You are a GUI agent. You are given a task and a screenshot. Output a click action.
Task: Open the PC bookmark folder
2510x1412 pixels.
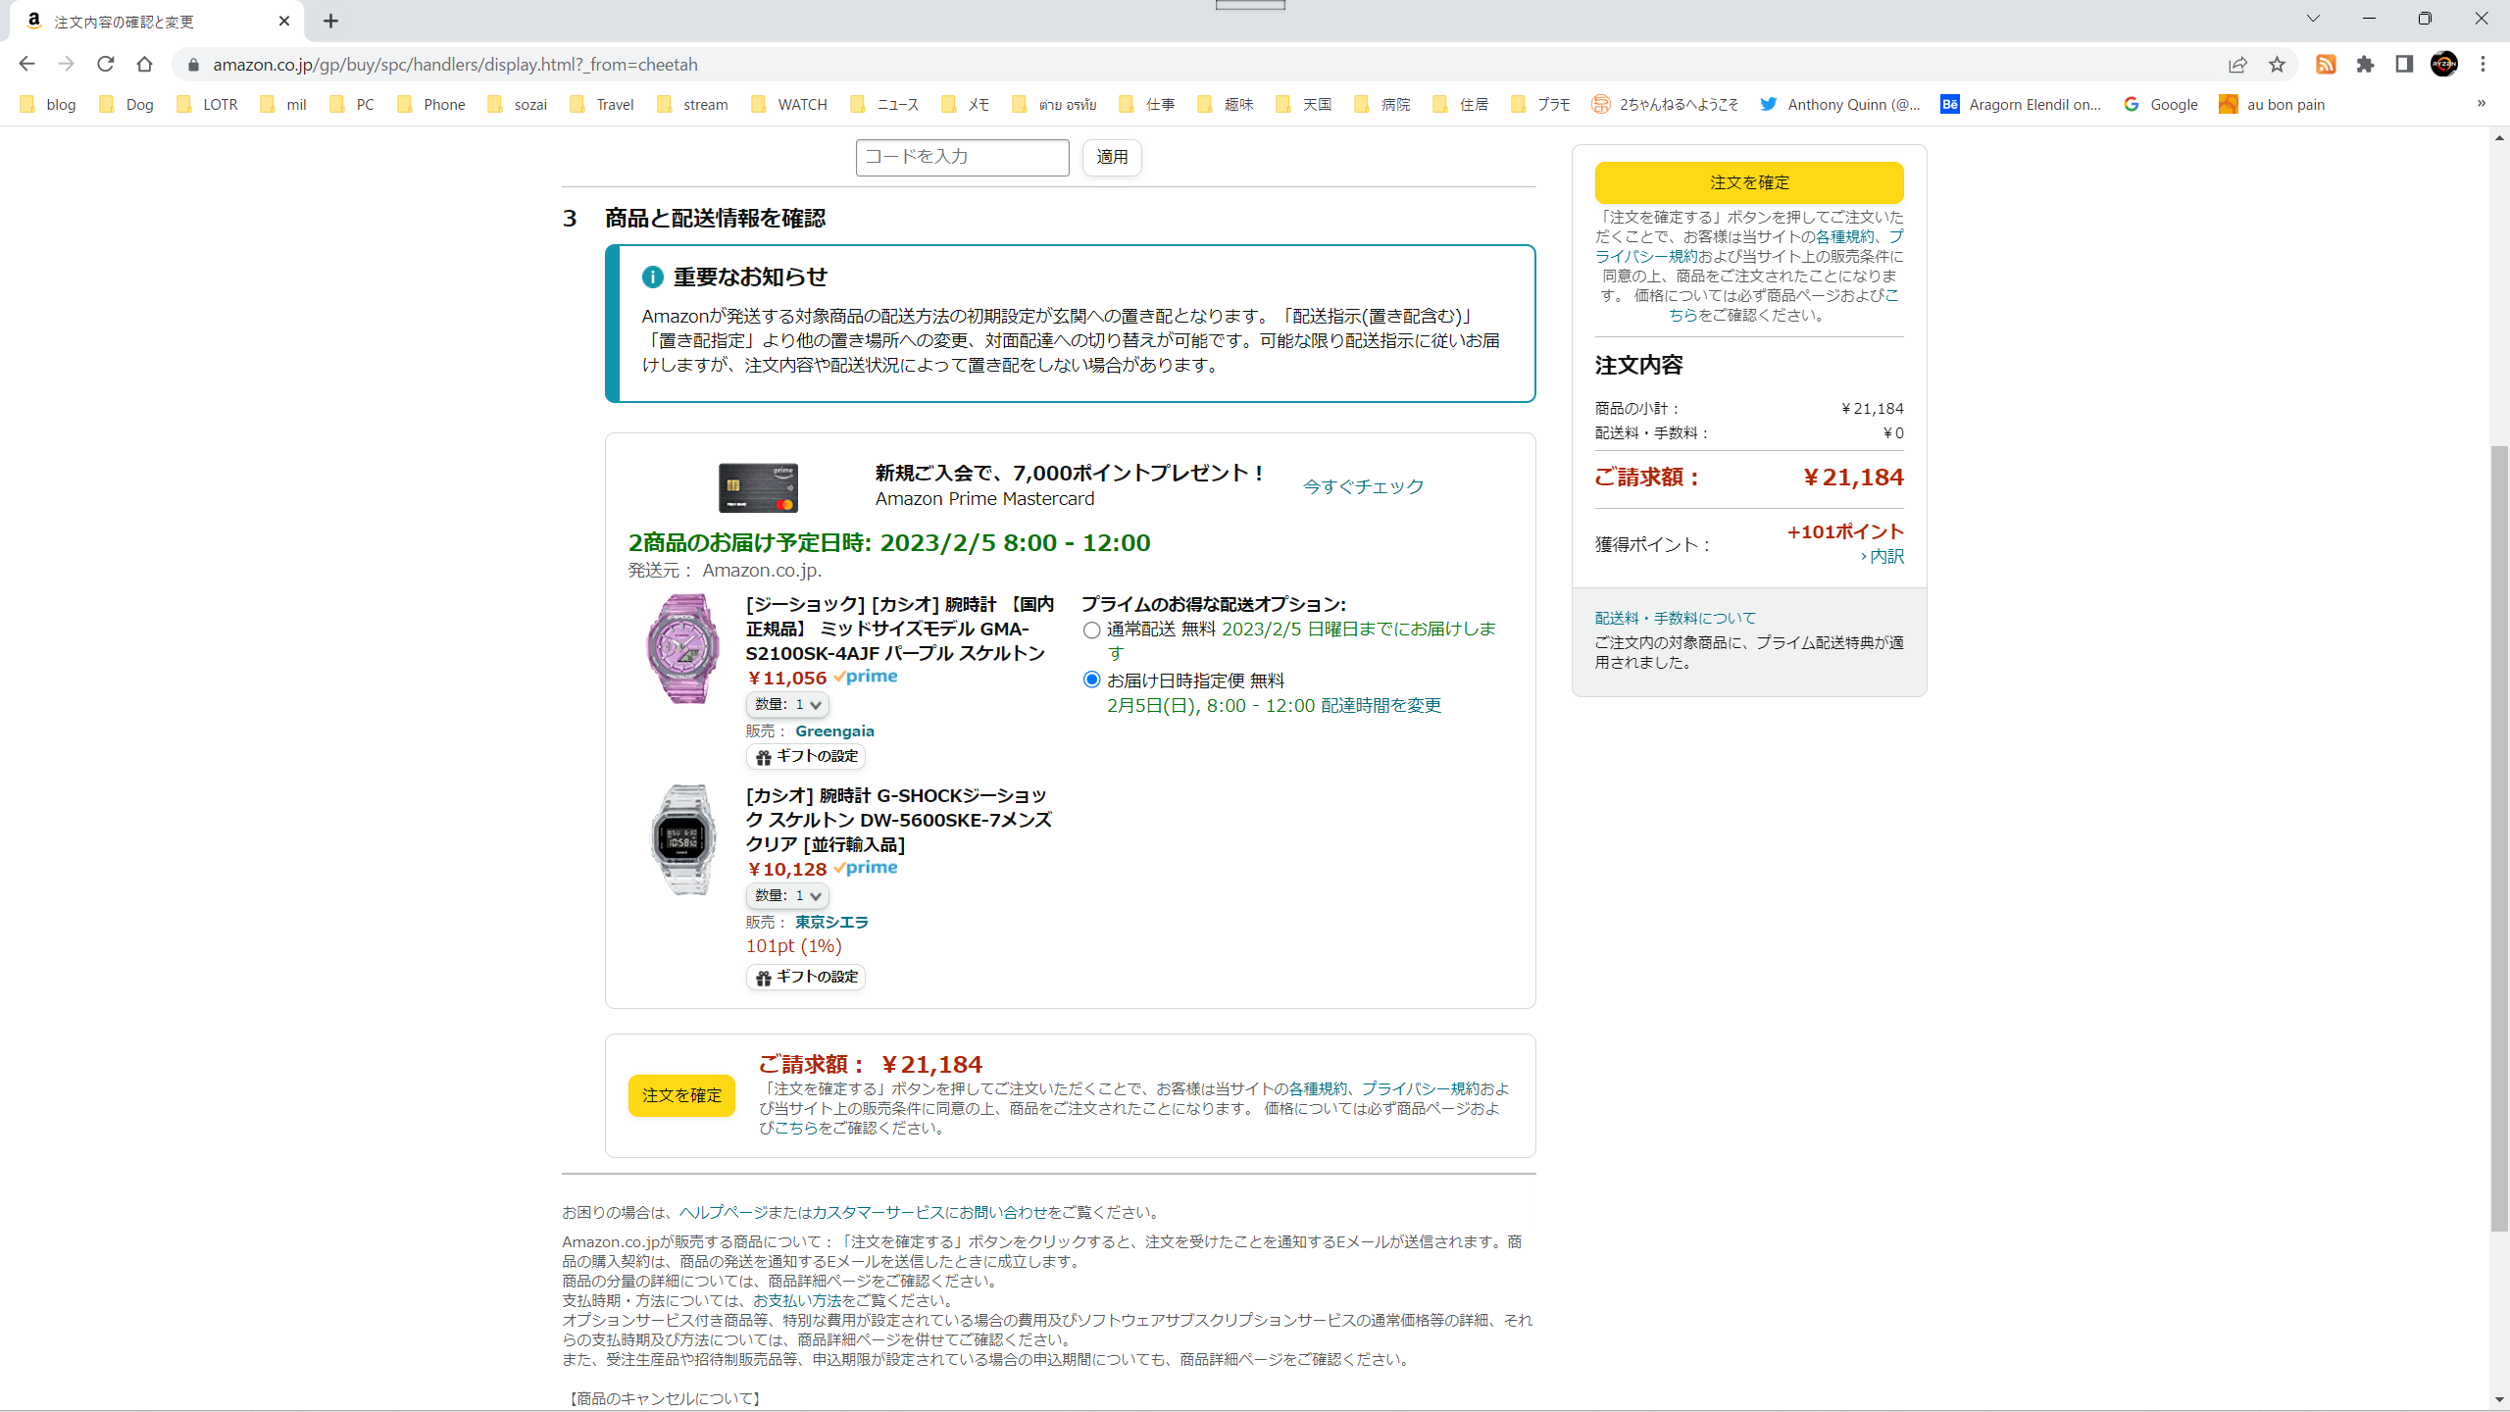point(352,104)
